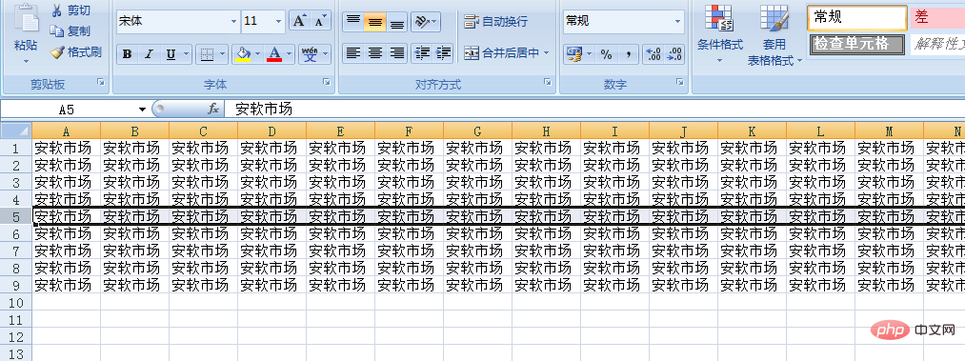
Task: Click the Wrap Text (自动换行) icon
Action: [x=472, y=22]
